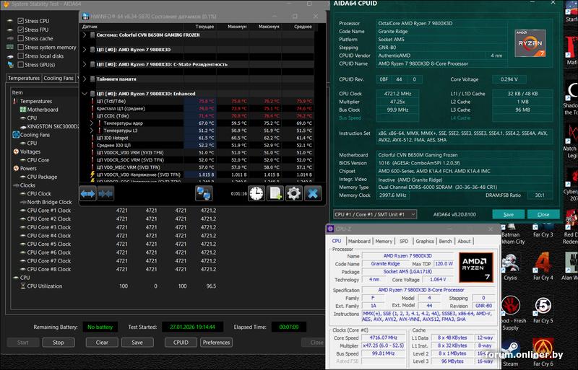Collapse the Ryzen 7 9800X3D Enhanced group
The height and width of the screenshot is (370, 578).
(x=85, y=93)
